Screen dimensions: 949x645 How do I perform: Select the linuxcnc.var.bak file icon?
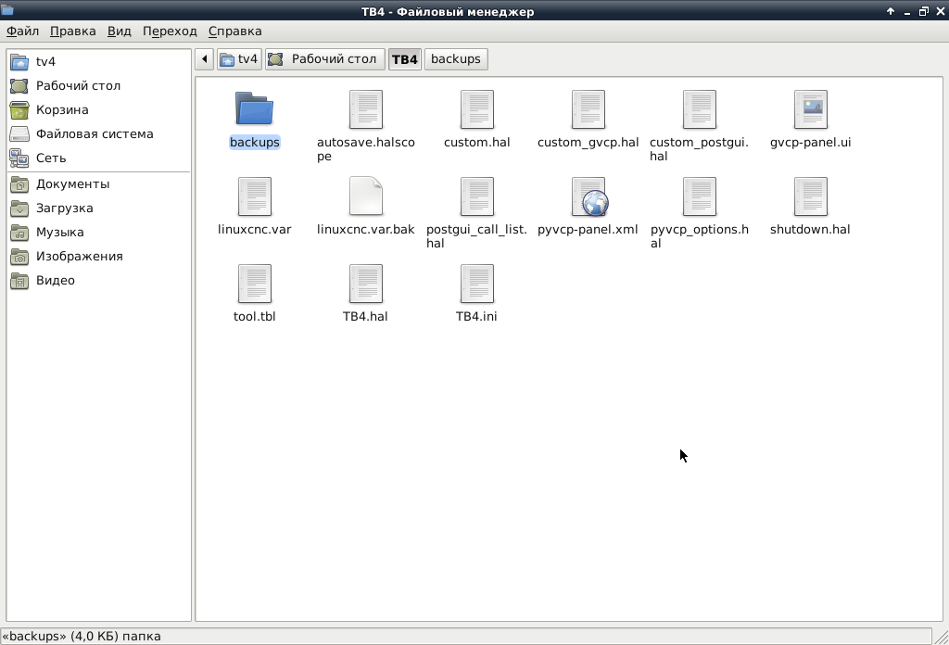click(365, 196)
